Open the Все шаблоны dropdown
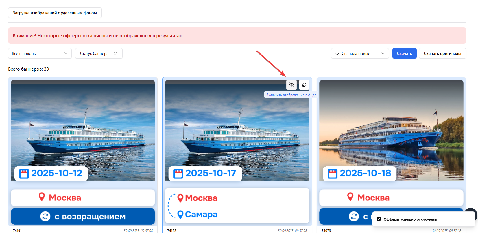The image size is (478, 233). point(40,53)
